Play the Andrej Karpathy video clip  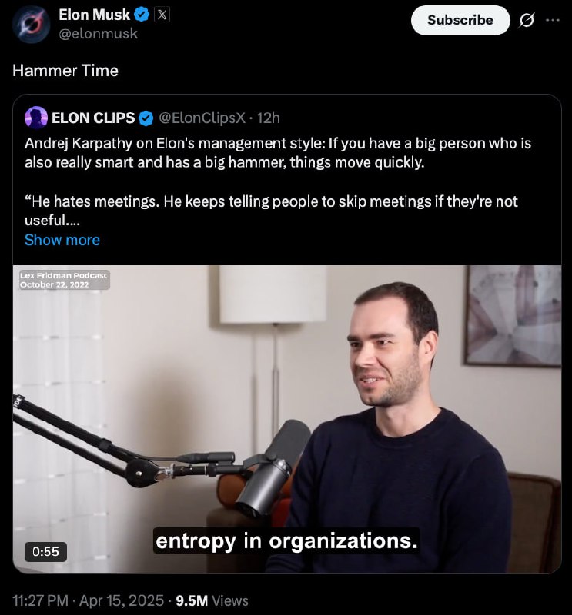tap(287, 419)
